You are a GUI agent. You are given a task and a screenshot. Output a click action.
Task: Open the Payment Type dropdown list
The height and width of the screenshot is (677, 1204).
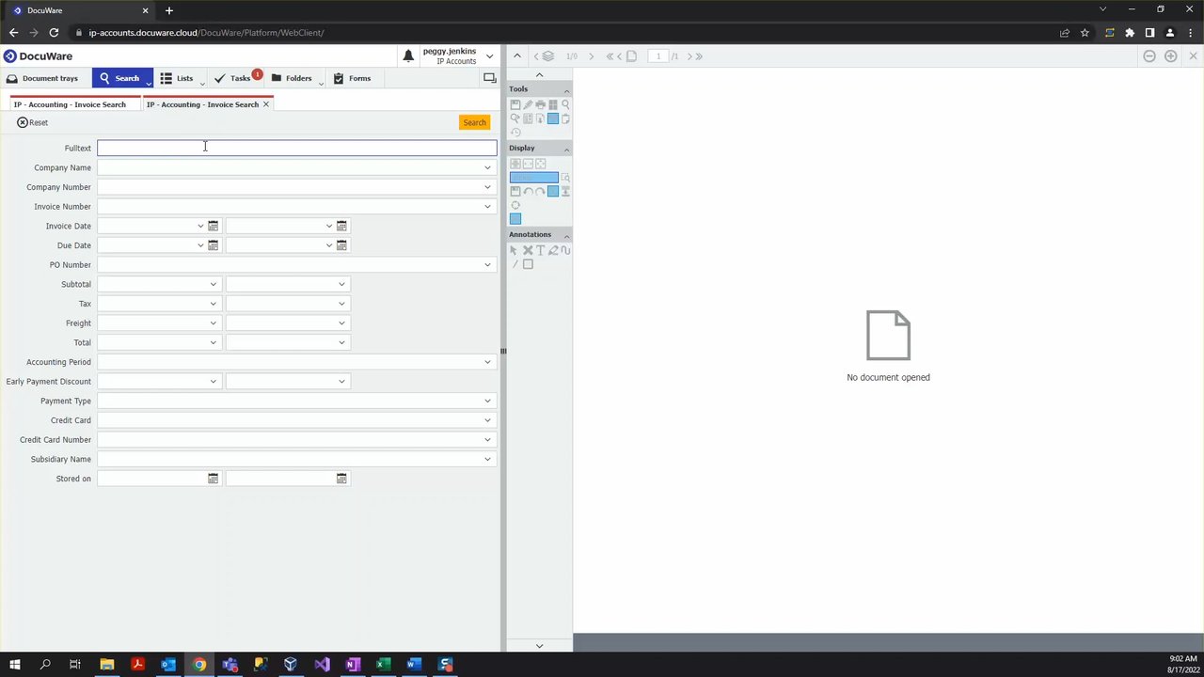pos(487,401)
